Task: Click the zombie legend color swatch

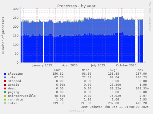Action: pos(5,85)
